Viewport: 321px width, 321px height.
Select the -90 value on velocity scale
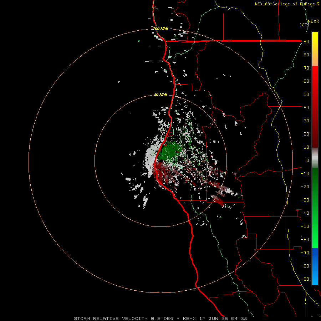(305, 279)
